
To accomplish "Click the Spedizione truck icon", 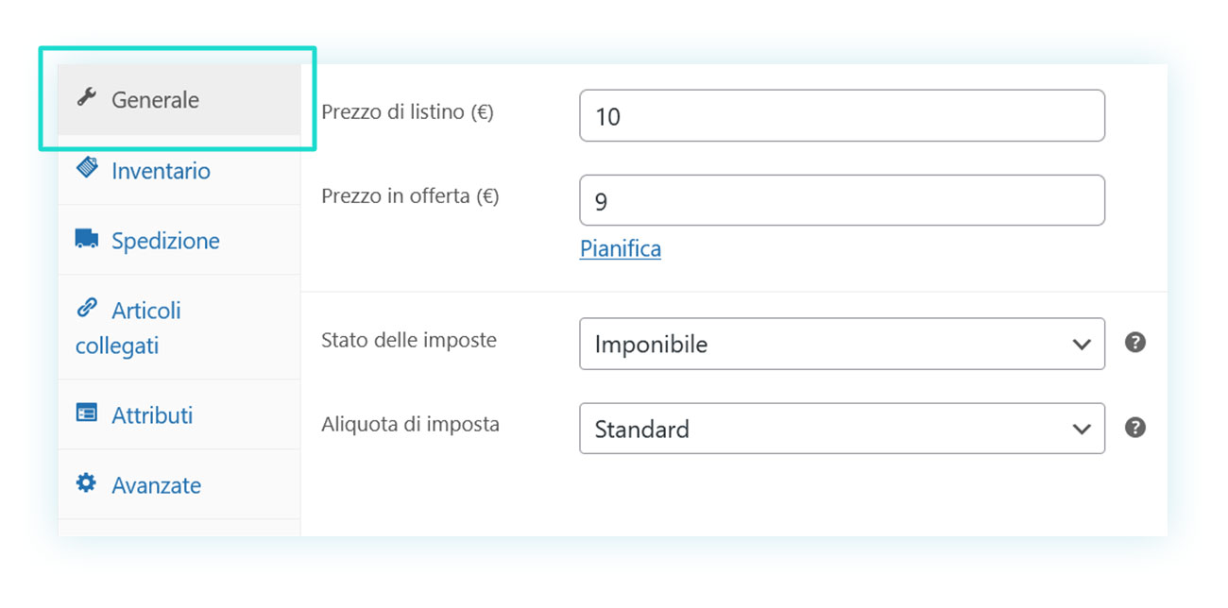I will pyautogui.click(x=87, y=240).
